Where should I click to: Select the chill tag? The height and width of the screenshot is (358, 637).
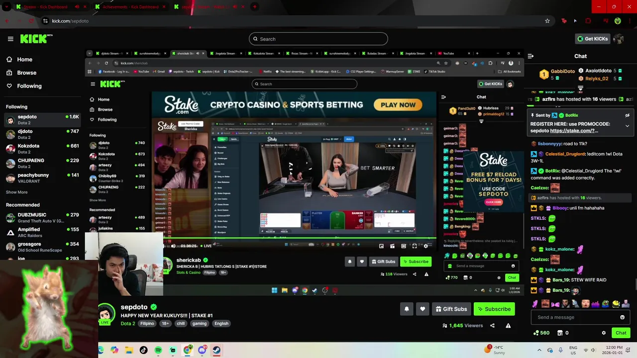click(181, 323)
